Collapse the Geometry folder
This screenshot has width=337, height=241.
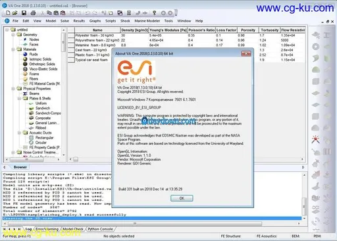(13, 35)
